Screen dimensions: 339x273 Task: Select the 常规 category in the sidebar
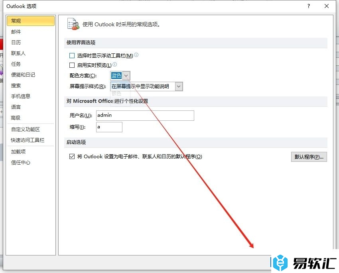[x=30, y=21]
